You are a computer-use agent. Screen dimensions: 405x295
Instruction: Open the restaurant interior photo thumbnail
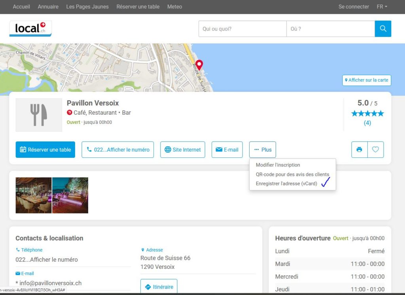[34, 195]
